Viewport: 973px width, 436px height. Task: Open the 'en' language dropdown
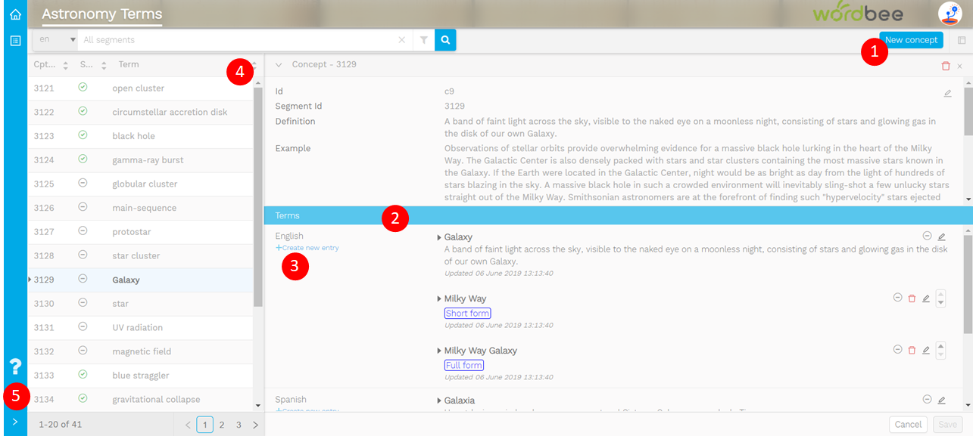click(57, 40)
